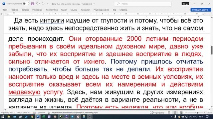
Task: Click the proofing check icon in status bar
Action: [35, 113]
